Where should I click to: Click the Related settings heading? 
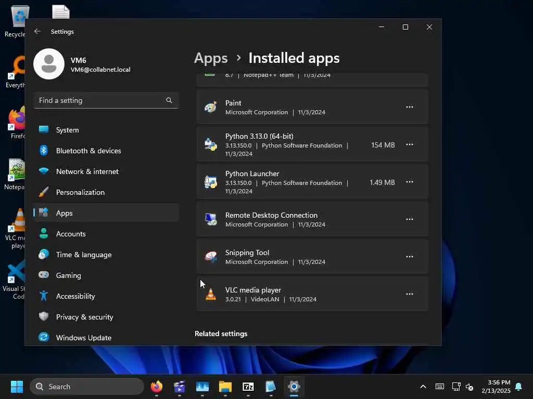221,334
